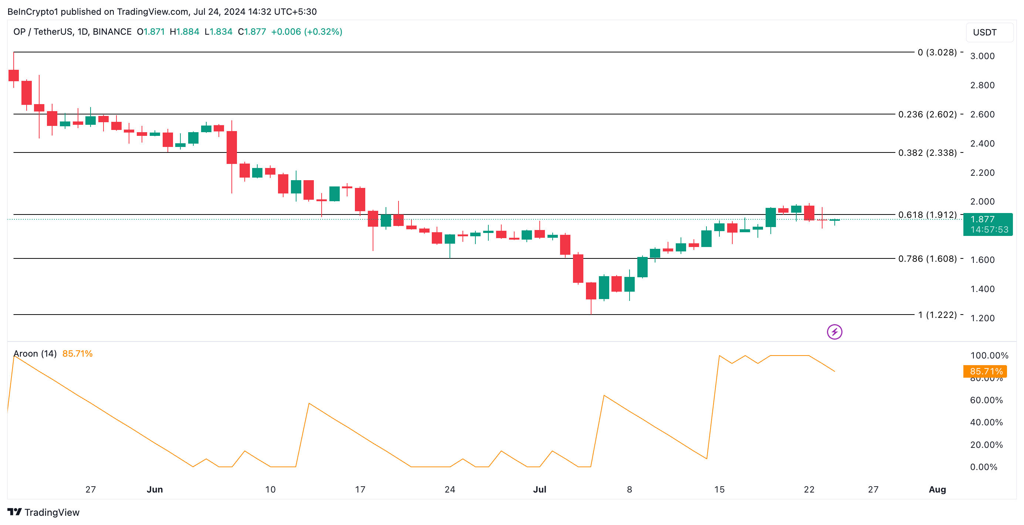Click the Jun label on the date axis
Screen dimensions: 1024x525
(155, 489)
